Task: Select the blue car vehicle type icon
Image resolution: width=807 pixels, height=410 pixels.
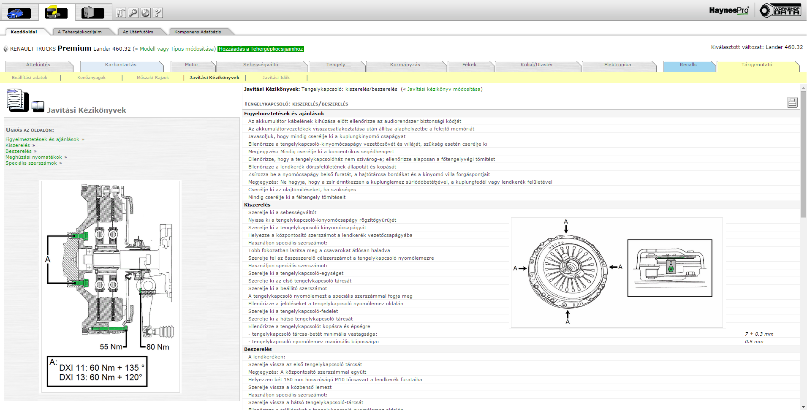Action: point(19,13)
